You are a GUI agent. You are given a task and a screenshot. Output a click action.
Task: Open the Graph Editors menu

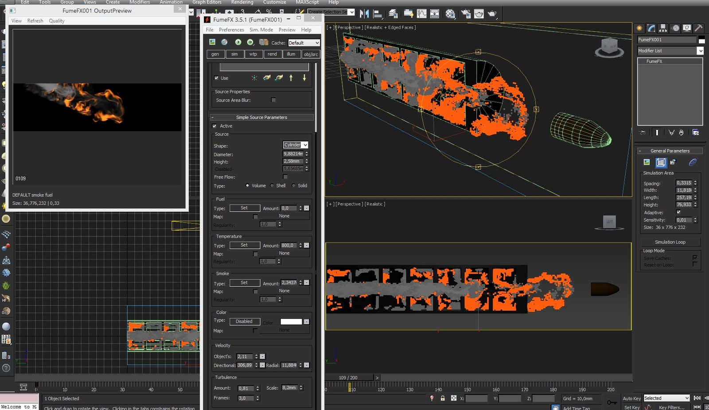[207, 2]
